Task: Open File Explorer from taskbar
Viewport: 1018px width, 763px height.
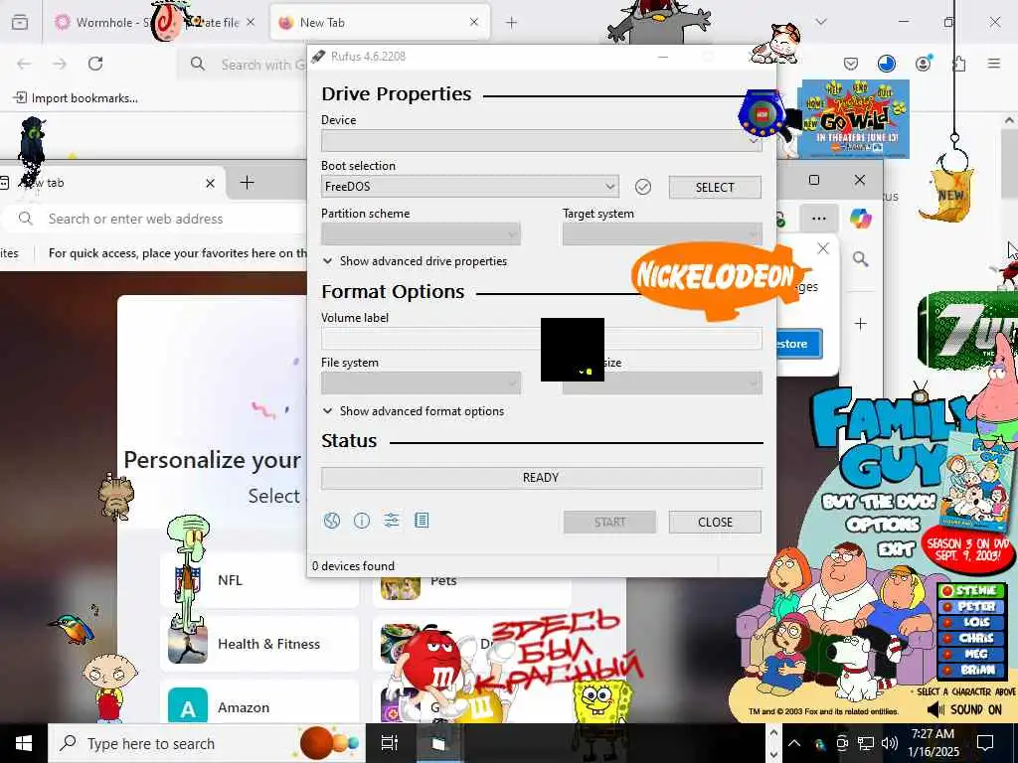Action: point(438,743)
